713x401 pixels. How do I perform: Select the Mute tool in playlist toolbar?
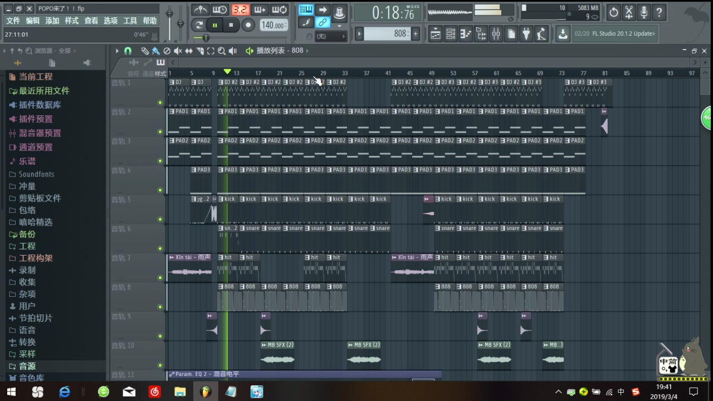pos(178,51)
